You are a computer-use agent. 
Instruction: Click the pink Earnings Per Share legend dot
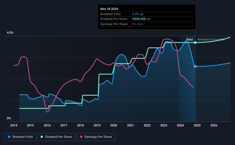click(81, 137)
